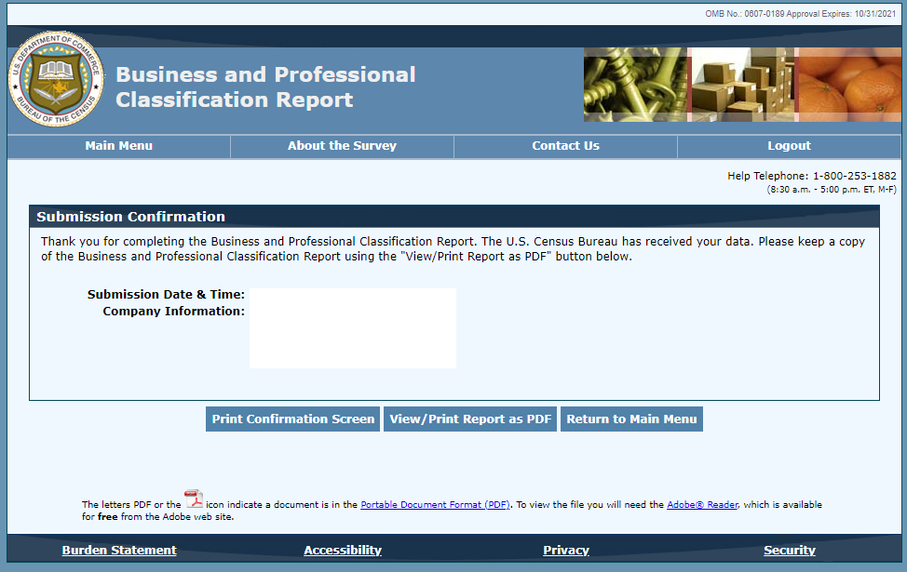
Task: Click the screws and bolts header image
Action: tap(635, 85)
